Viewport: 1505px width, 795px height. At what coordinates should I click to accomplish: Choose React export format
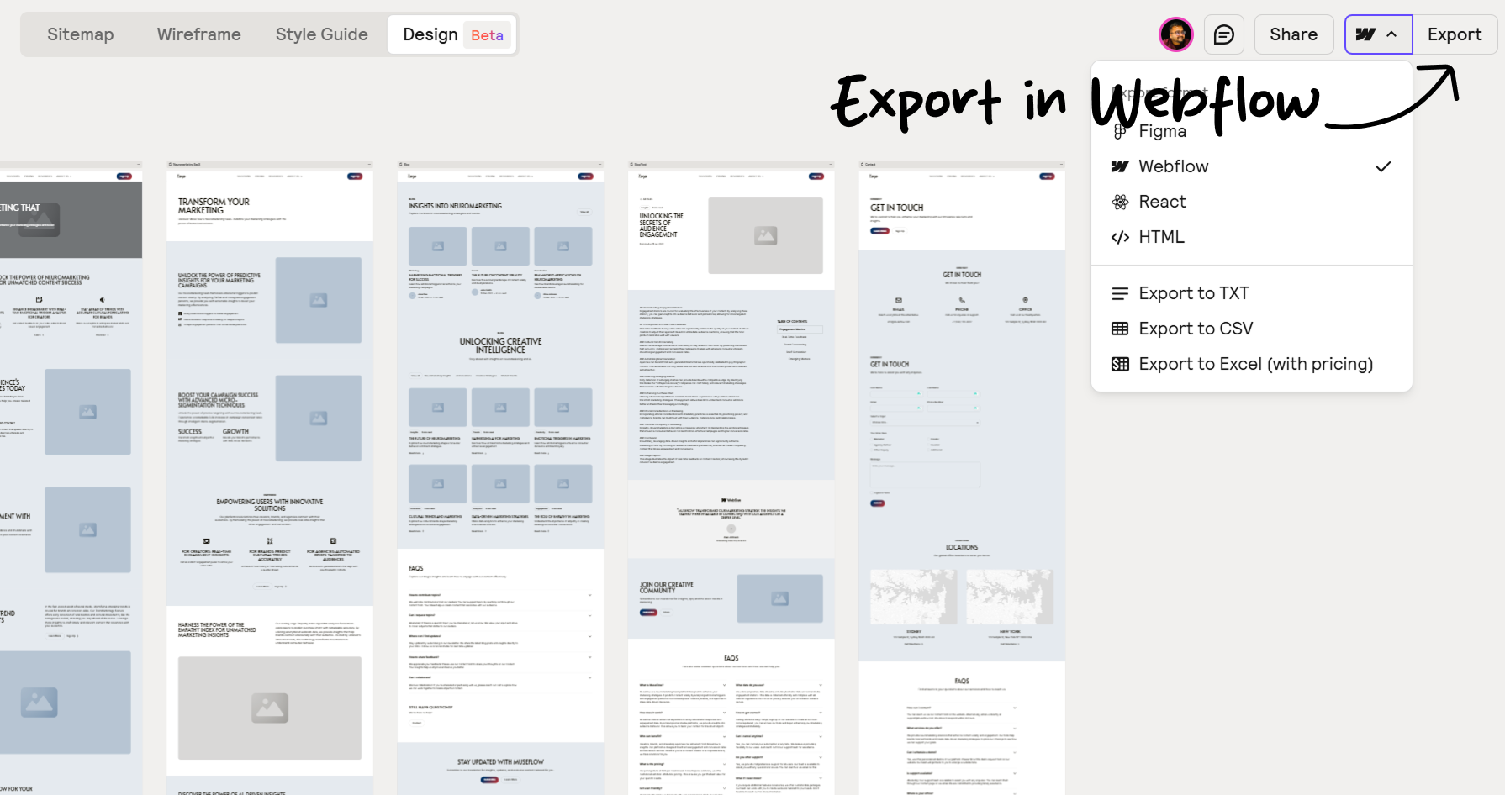click(1251, 202)
